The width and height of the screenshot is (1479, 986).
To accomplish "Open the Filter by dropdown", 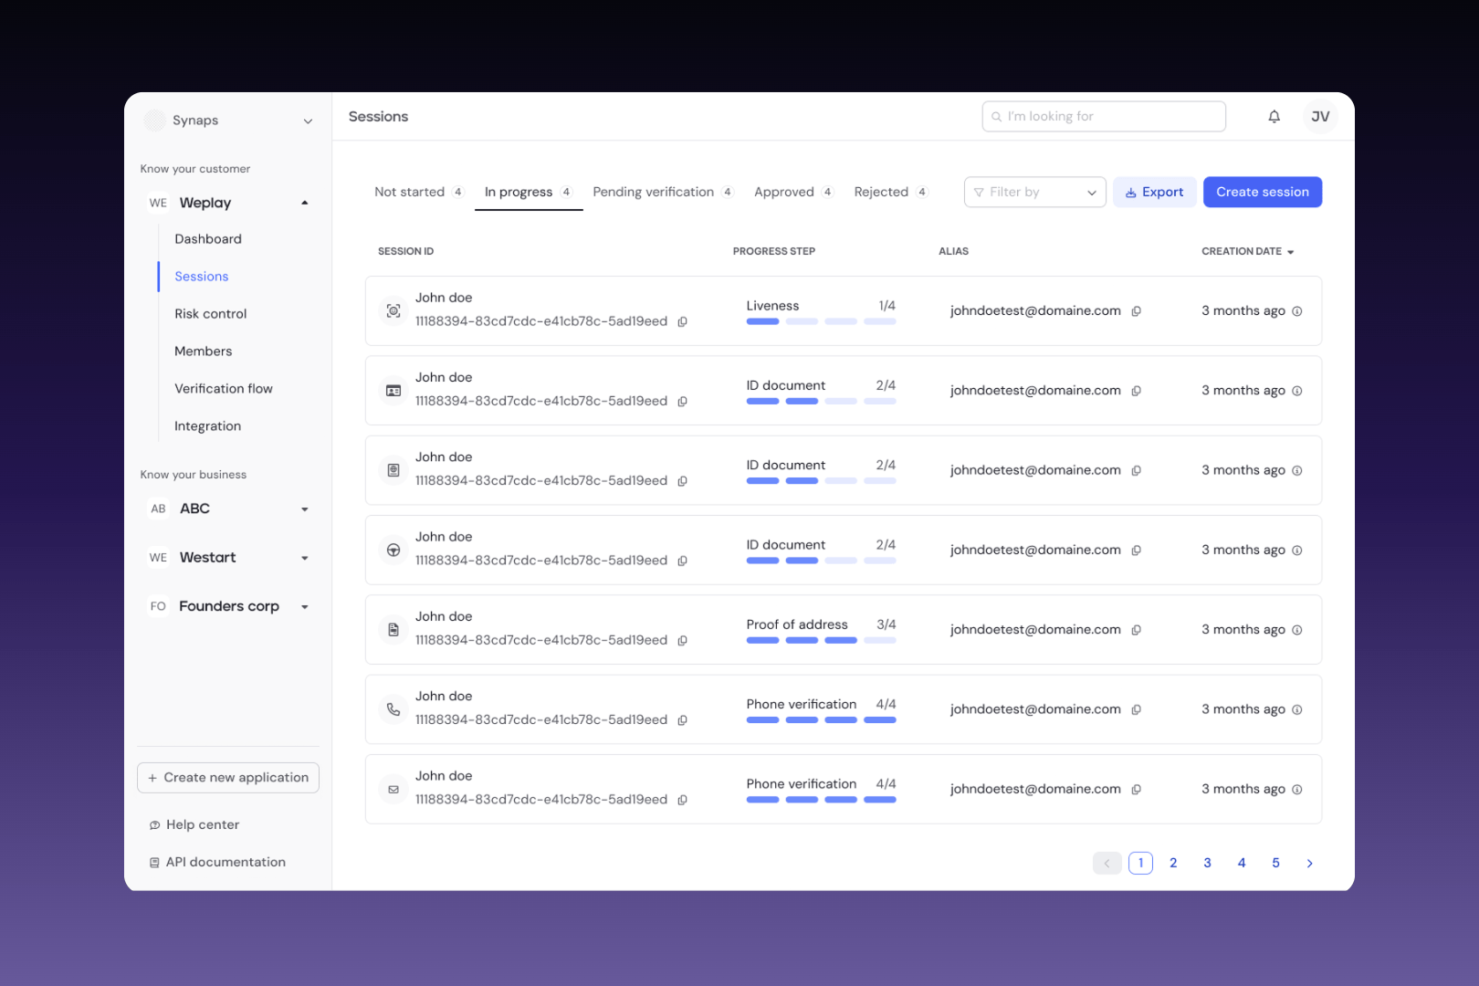I will tap(1034, 193).
